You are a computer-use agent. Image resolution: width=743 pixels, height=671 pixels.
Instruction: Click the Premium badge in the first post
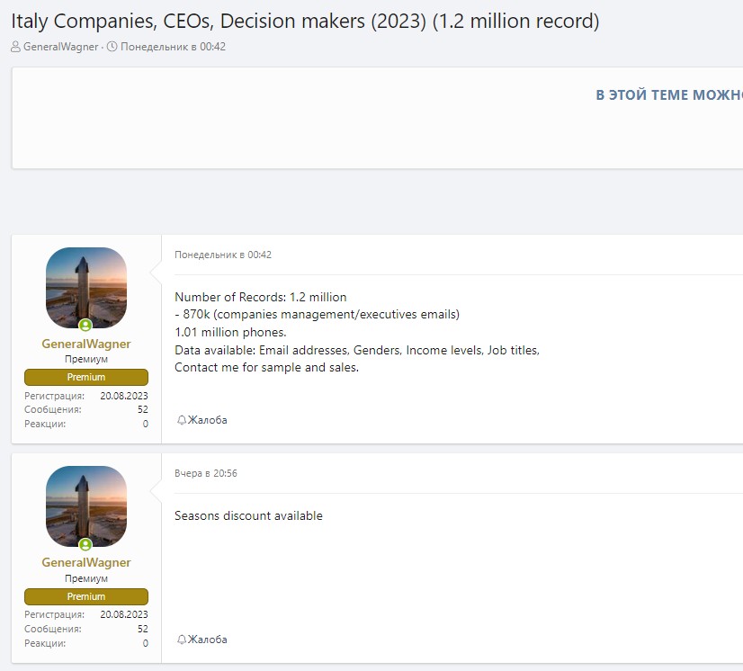[85, 377]
